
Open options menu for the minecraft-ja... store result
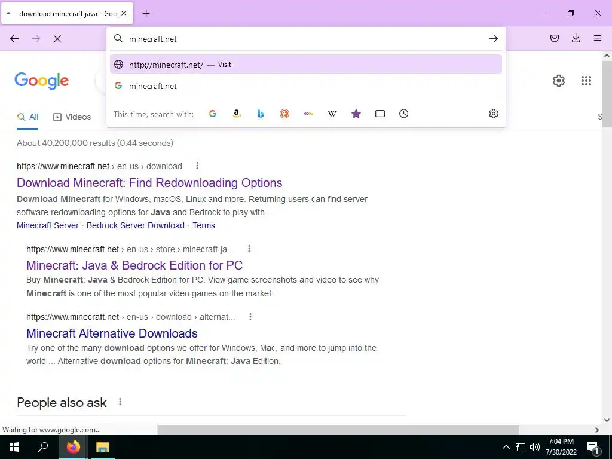(249, 249)
